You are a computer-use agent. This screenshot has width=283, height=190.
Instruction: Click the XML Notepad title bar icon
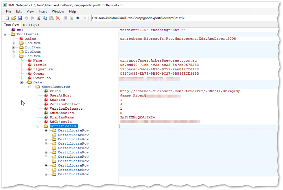click(x=5, y=5)
